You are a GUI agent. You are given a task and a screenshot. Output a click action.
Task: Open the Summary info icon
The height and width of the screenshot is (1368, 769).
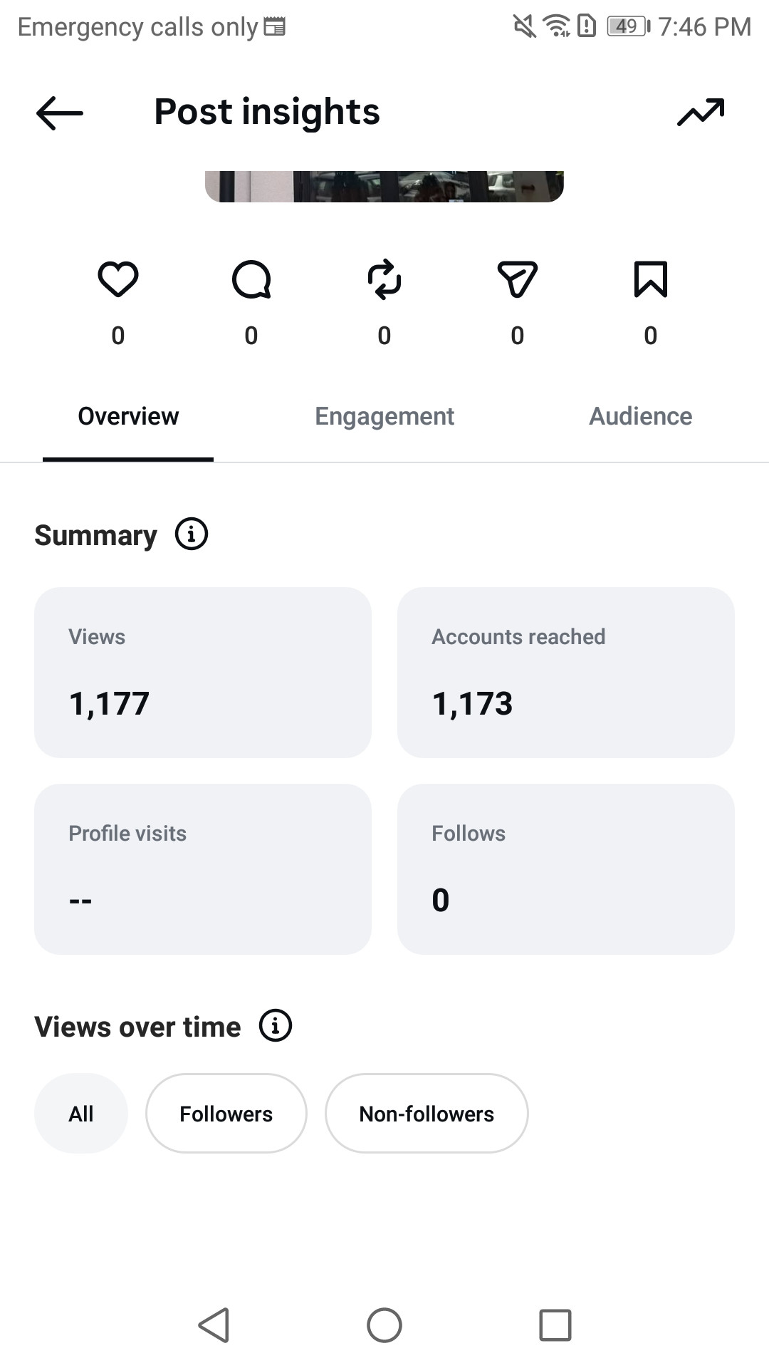192,534
